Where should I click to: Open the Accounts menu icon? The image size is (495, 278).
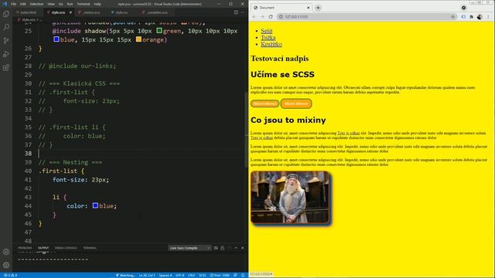[x=6, y=252]
